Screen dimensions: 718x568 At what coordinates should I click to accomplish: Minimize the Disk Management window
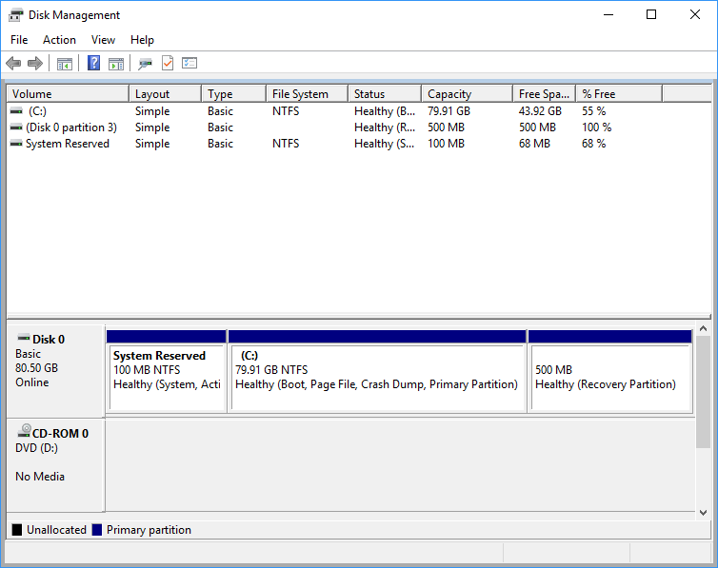[x=608, y=14]
